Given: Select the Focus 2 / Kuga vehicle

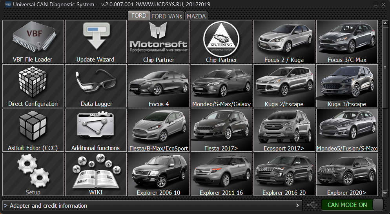Looking at the screenshot, I should (284, 42).
